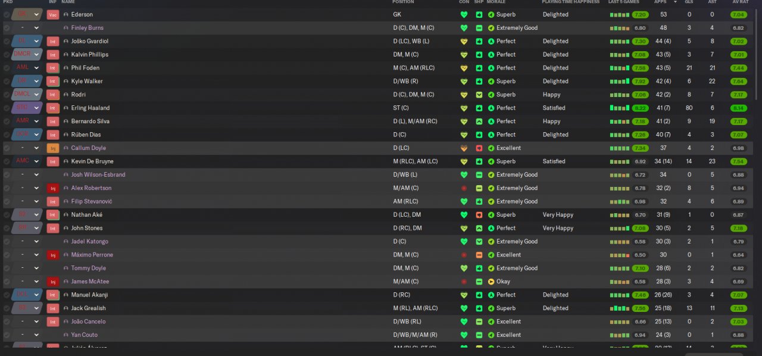
Task: Click the condition heart icon for Ederson
Action: click(464, 14)
